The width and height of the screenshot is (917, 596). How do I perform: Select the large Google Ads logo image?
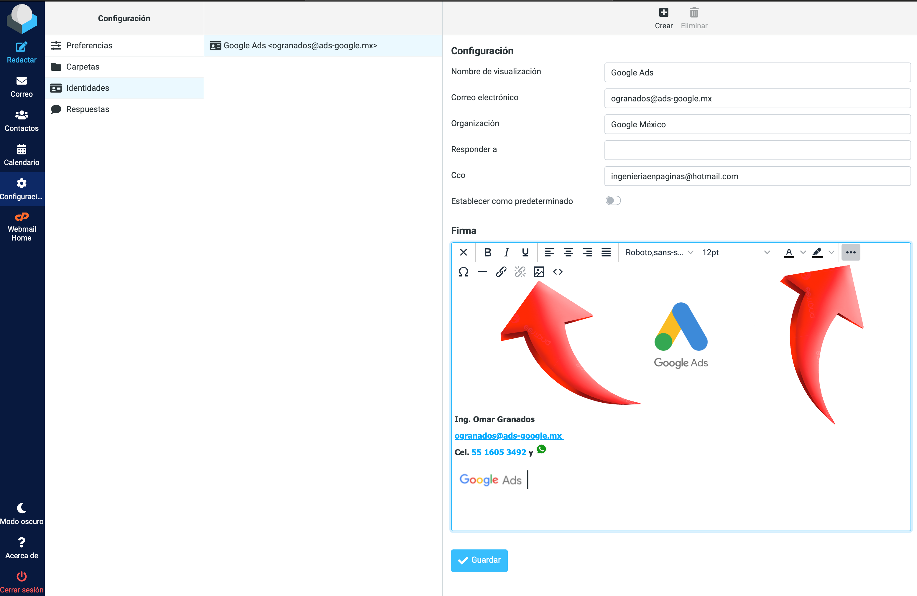click(x=681, y=335)
